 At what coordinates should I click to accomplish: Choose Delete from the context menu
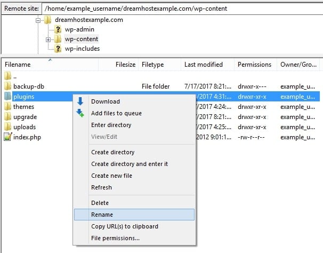[x=134, y=203]
